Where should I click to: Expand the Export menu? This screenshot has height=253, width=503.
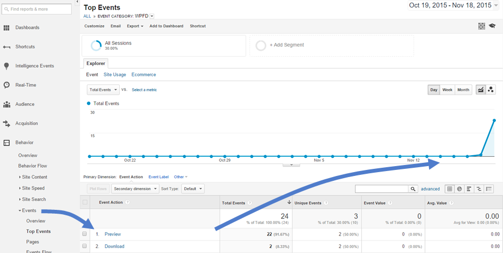(x=134, y=26)
